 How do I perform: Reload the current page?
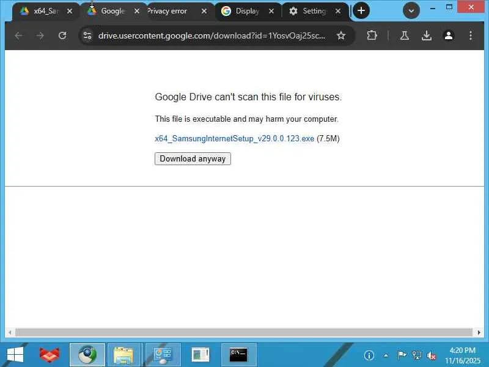[62, 35]
